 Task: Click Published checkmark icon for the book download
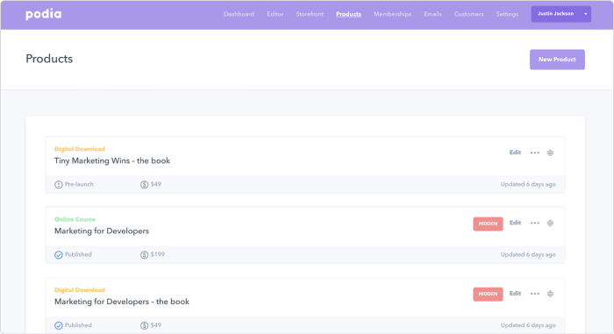pyautogui.click(x=59, y=325)
